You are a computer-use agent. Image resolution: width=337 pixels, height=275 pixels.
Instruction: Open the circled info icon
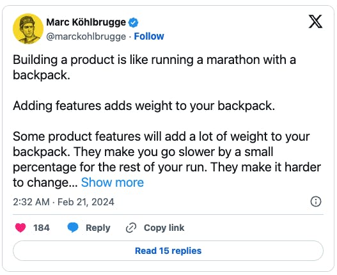pyautogui.click(x=316, y=201)
